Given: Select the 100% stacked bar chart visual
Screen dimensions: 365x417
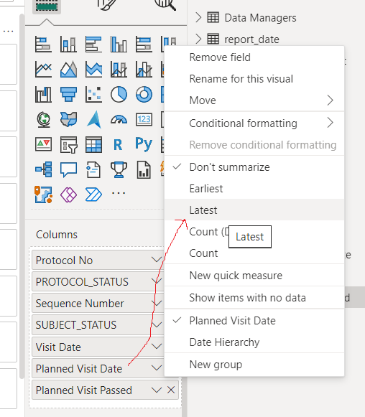Looking at the screenshot, I should point(144,44).
